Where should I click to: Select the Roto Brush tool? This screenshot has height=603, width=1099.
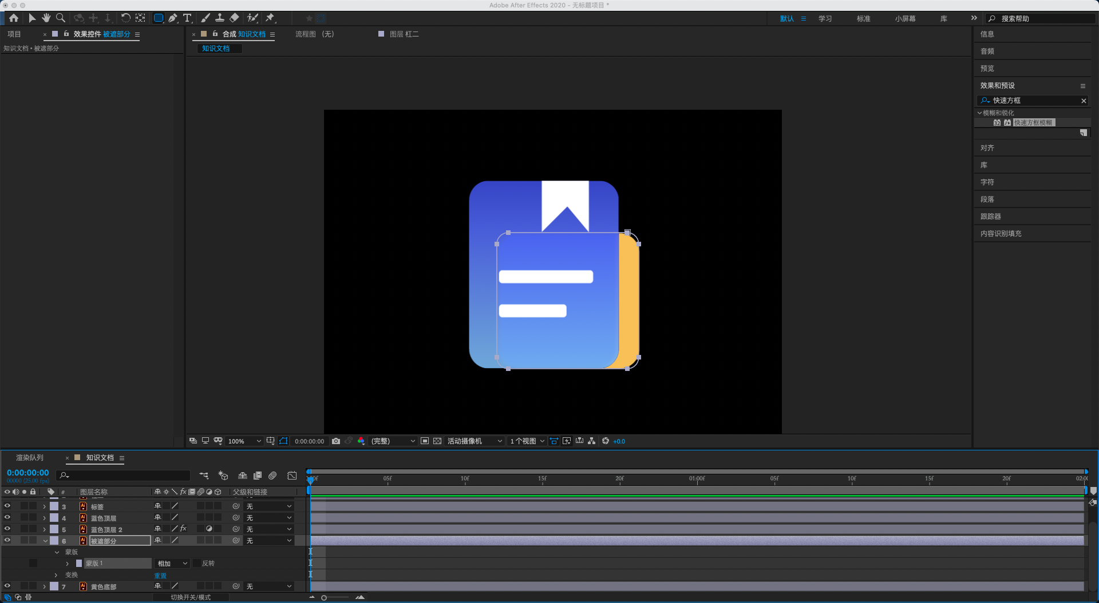[x=252, y=18]
